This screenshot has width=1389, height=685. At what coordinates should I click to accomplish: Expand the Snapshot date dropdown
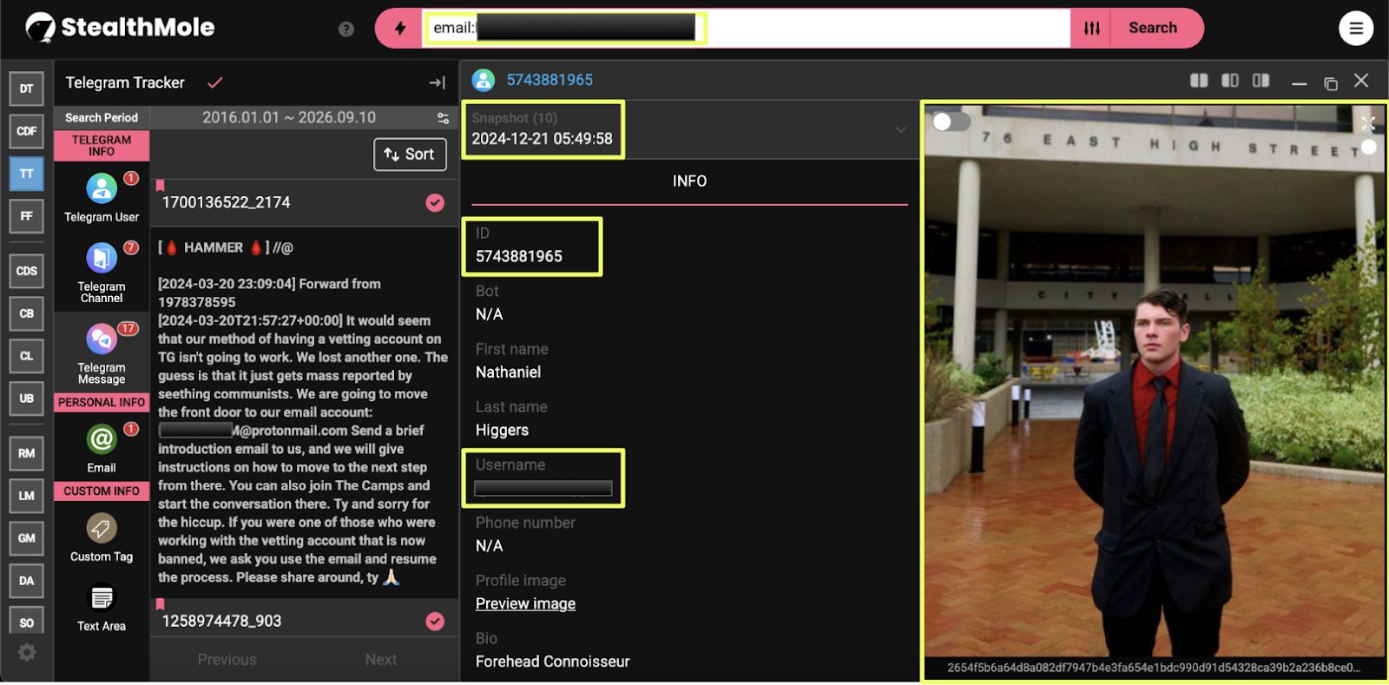[x=900, y=129]
